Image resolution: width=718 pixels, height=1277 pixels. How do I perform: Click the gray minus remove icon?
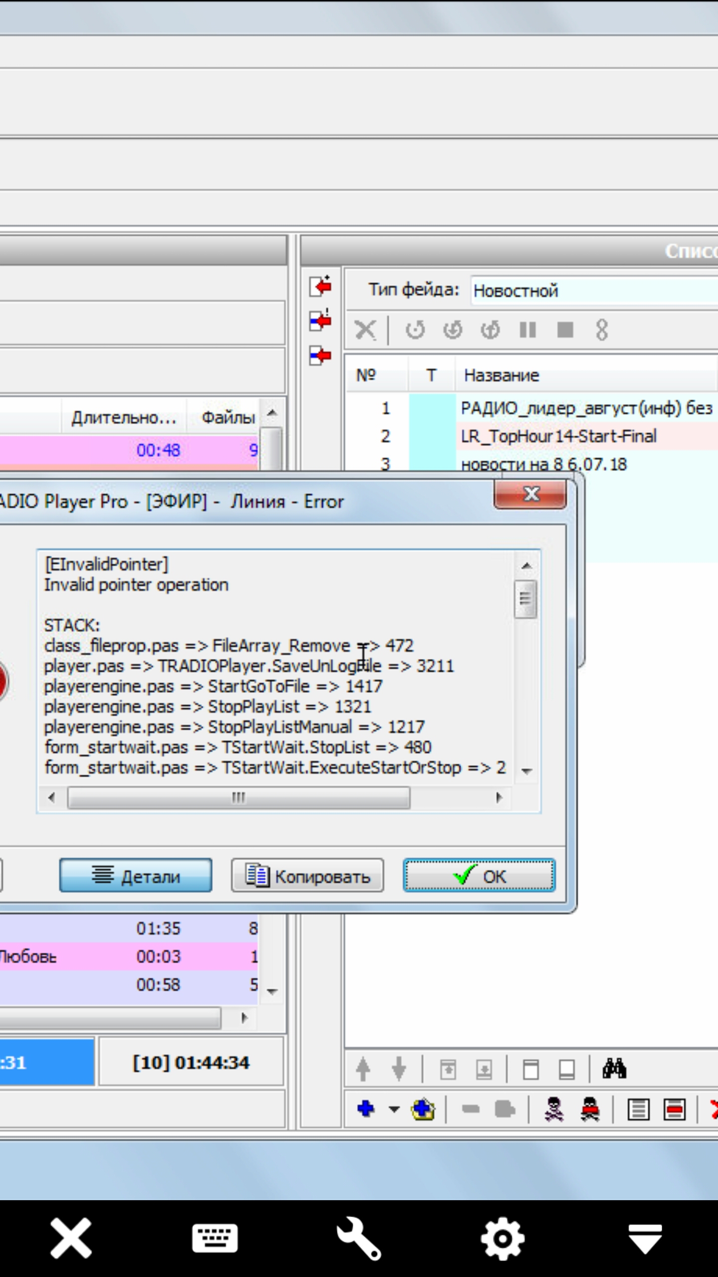[471, 1109]
